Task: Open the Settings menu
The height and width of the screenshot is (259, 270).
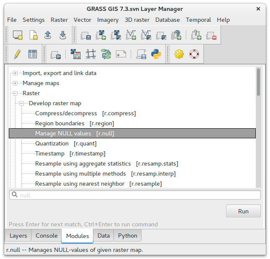Action: click(33, 20)
